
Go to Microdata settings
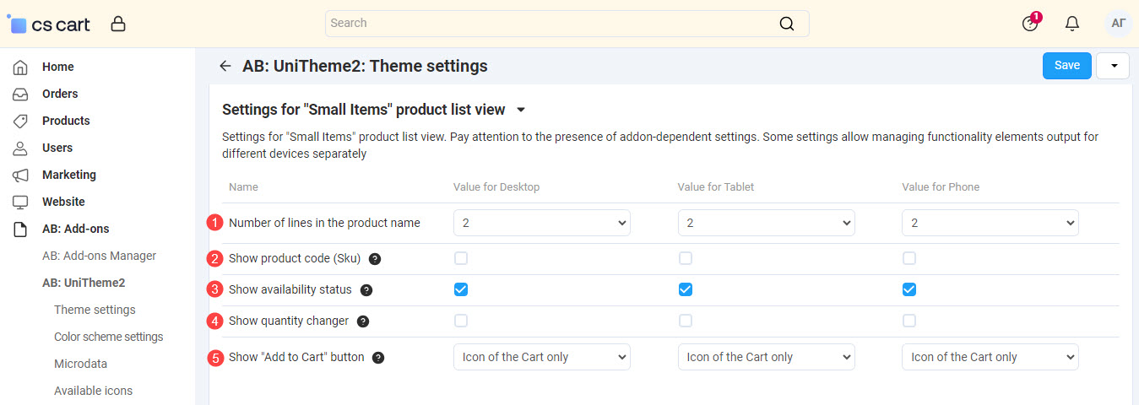tap(80, 364)
